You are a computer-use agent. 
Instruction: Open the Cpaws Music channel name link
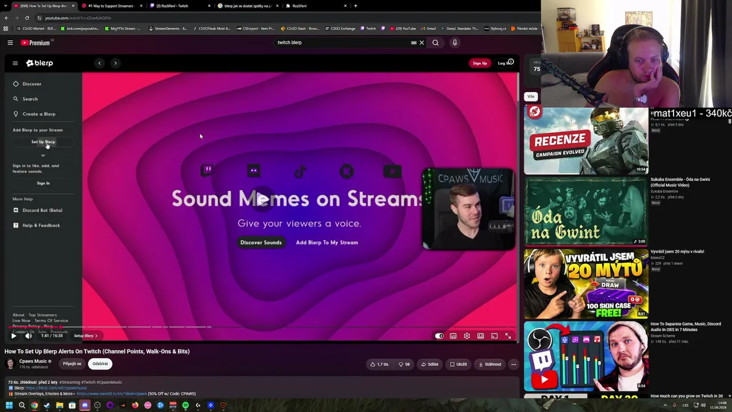click(33, 362)
